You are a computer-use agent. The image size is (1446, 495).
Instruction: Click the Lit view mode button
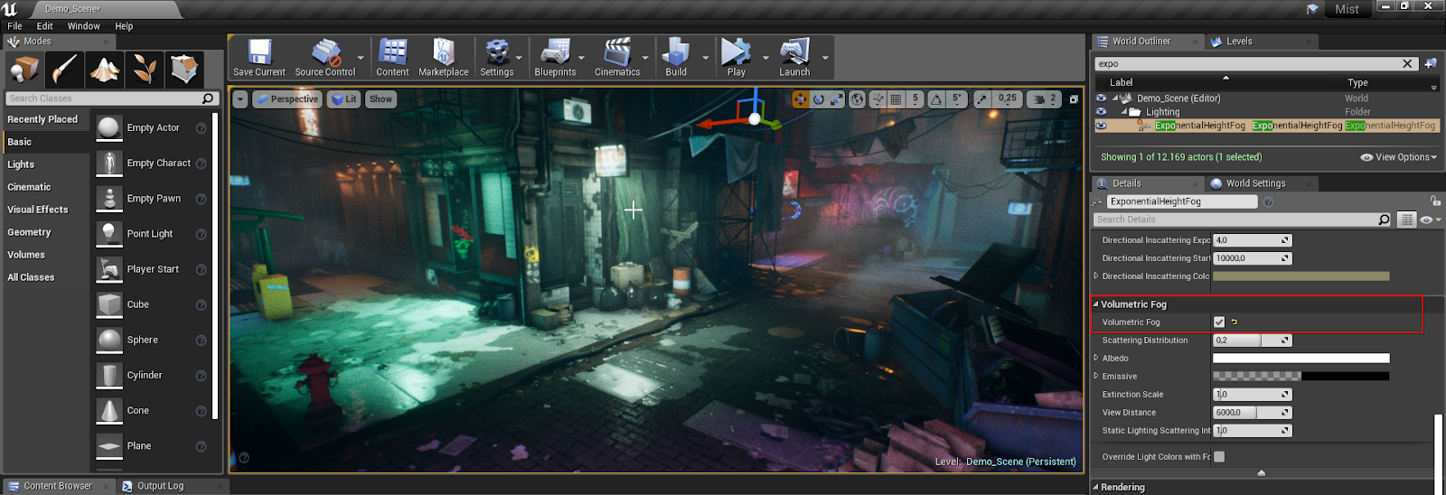tap(344, 99)
